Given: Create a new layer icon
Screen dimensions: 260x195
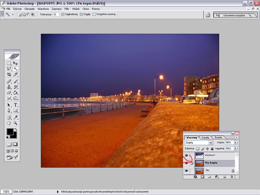Looking at the screenshot, I should coord(224,177).
